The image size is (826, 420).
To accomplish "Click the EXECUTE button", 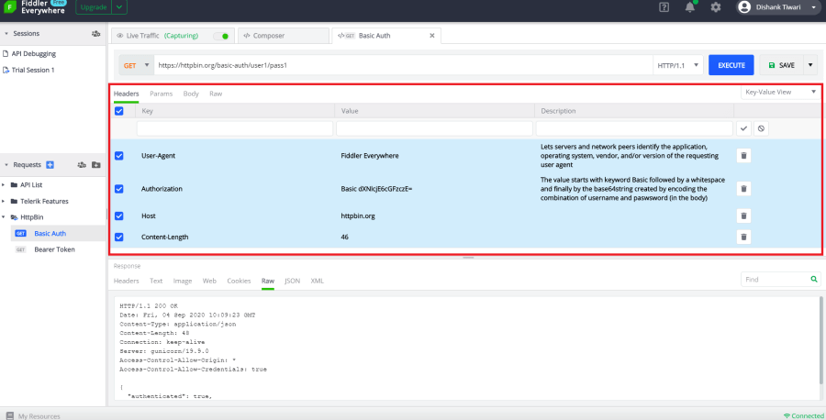I will click(731, 65).
